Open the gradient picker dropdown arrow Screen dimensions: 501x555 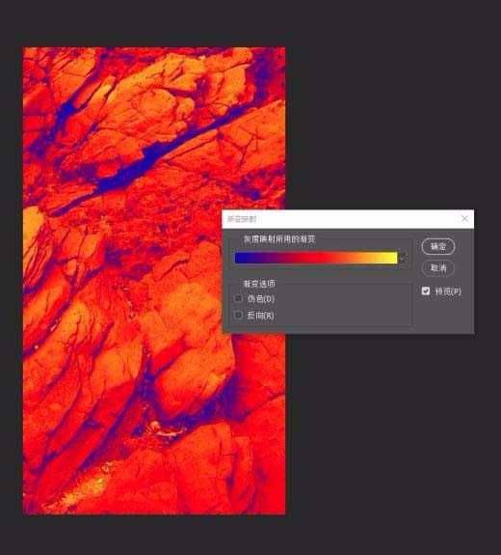pos(402,258)
